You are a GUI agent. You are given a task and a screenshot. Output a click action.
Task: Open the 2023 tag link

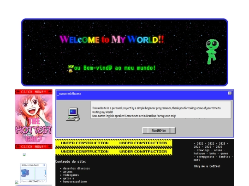[222, 144]
